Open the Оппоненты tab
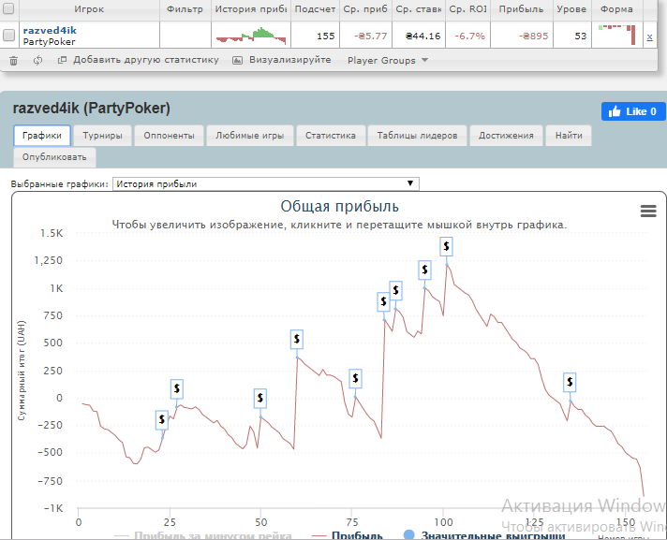The height and width of the screenshot is (540, 667). coord(169,136)
